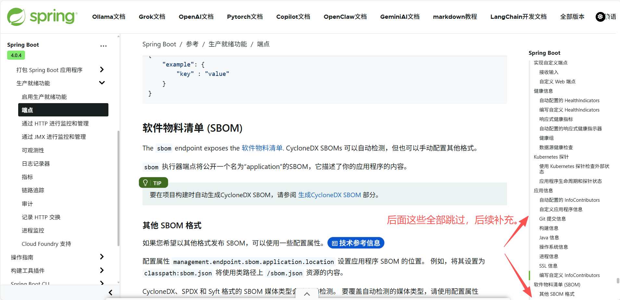Open 进程监控 in sidebar
The height and width of the screenshot is (300, 620).
pyautogui.click(x=33, y=230)
